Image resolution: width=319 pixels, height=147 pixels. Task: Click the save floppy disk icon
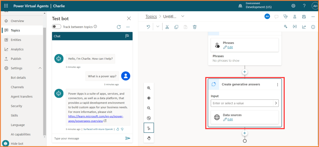(304, 16)
